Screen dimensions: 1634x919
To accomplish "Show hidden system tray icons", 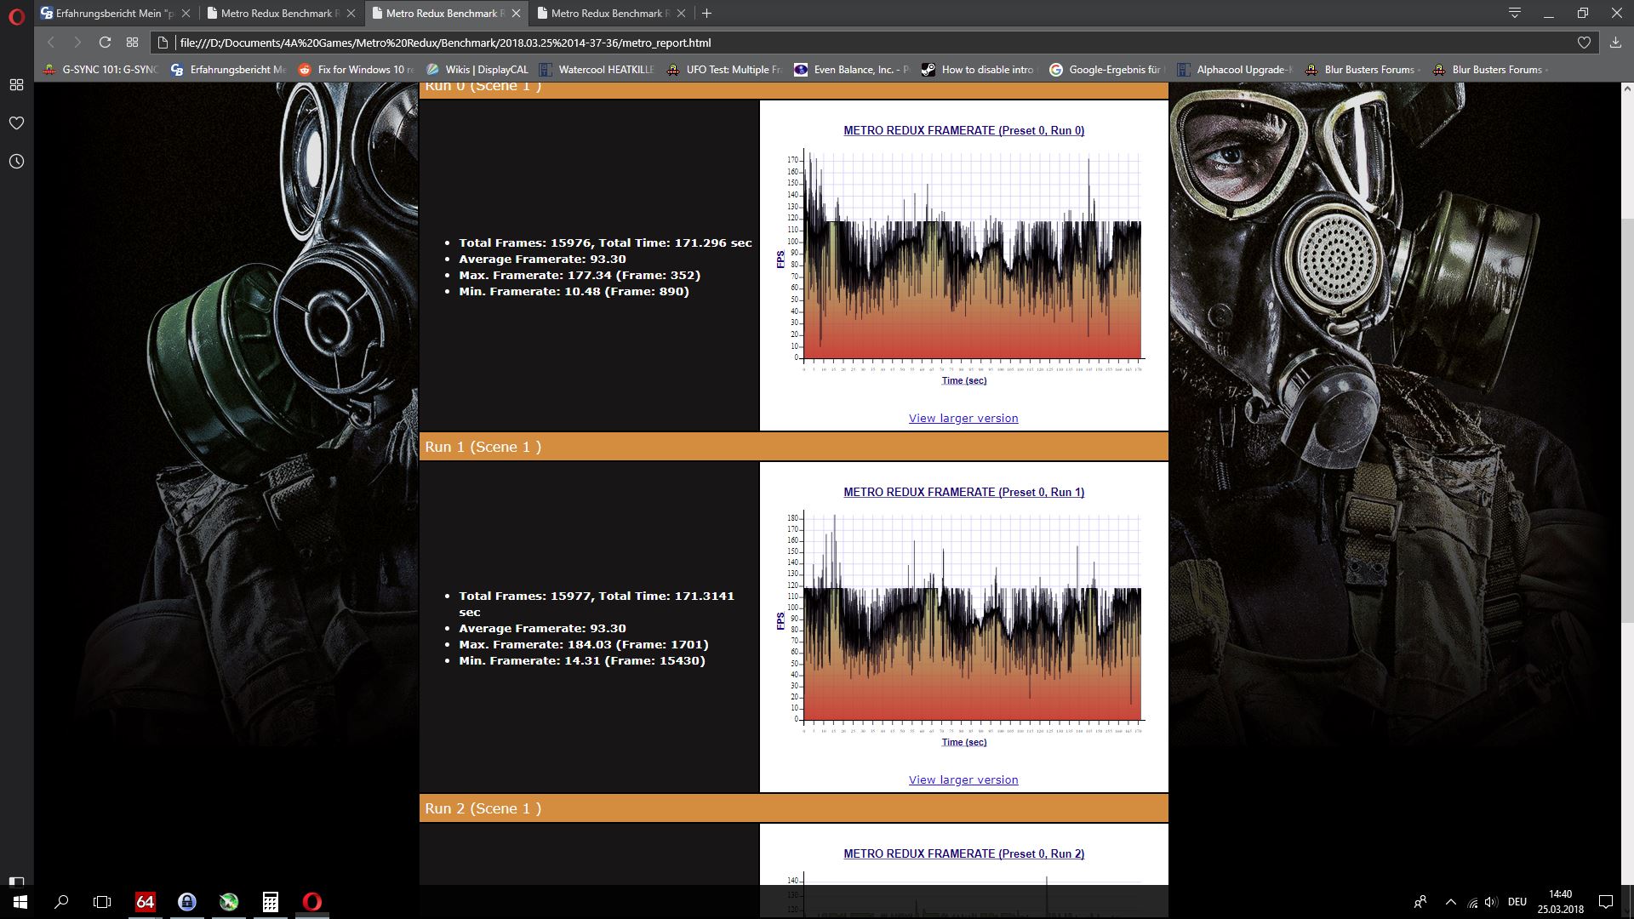I will (x=1450, y=902).
